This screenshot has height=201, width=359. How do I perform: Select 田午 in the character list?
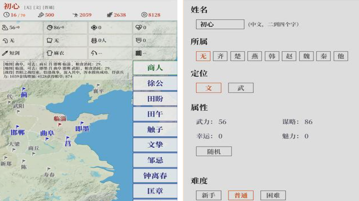155,114
